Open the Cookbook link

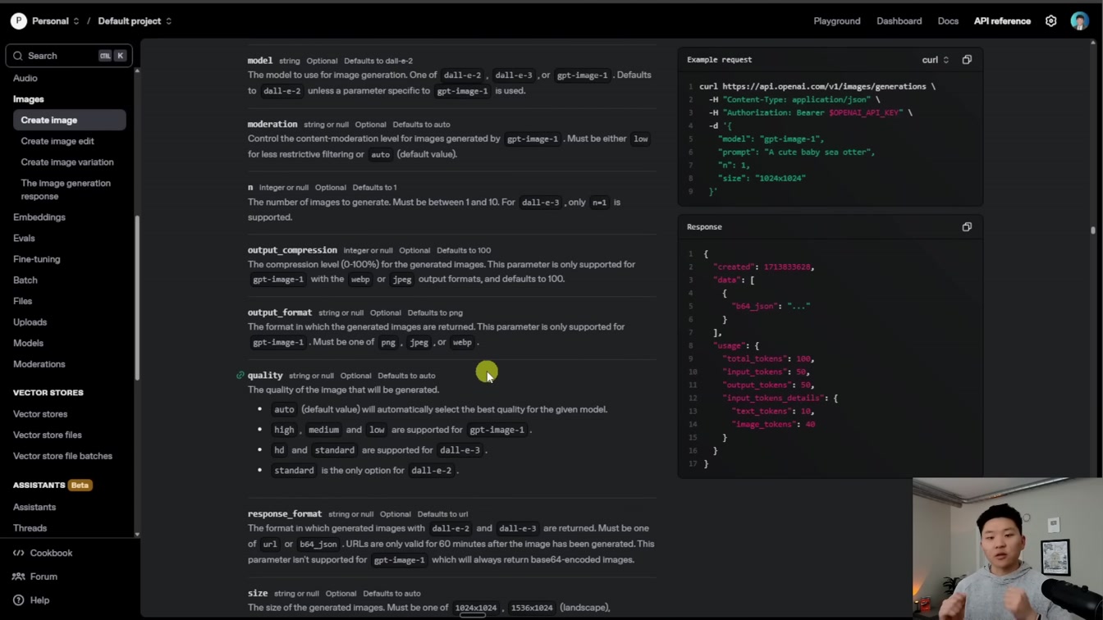click(51, 553)
